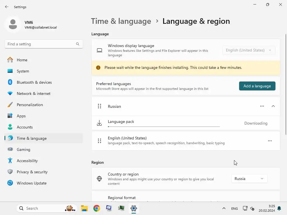Click the magnifier icon in Find a setting
This screenshot has height=215, width=287.
78,44
